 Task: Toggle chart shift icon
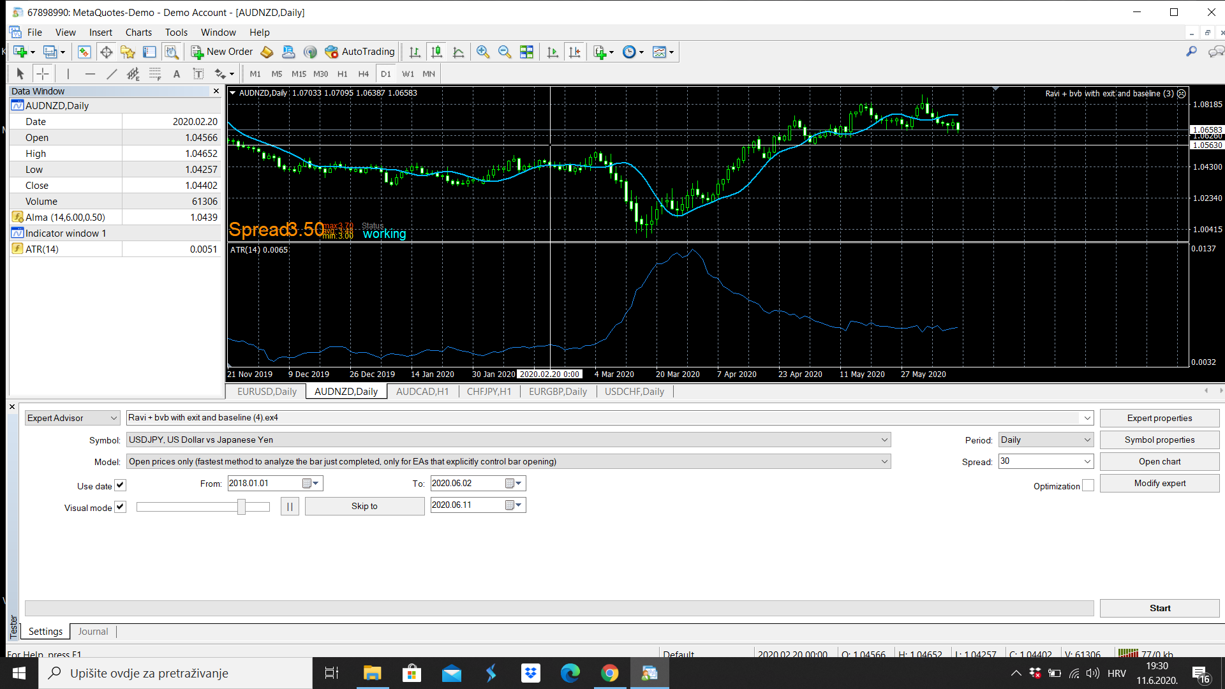coord(574,52)
